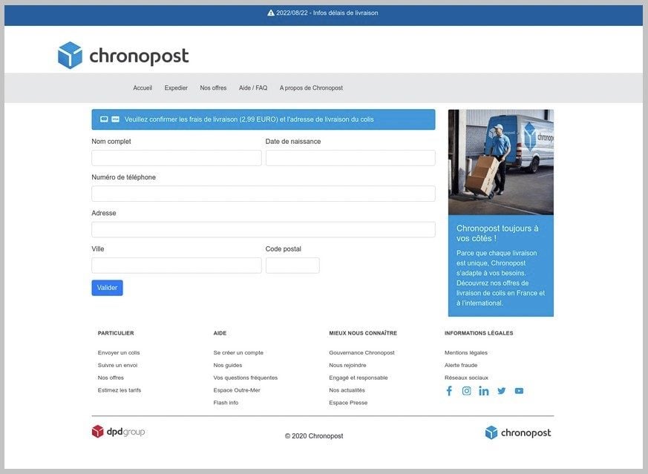
Task: Open Aide / FAQ navigation item
Action: pyautogui.click(x=253, y=88)
